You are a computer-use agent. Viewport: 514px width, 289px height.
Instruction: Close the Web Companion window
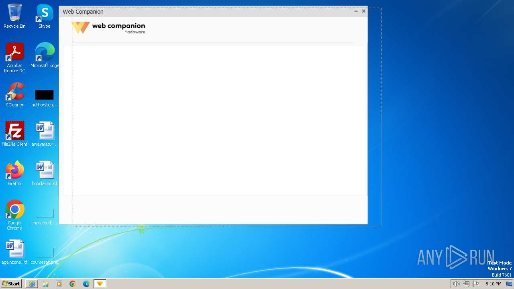363,11
